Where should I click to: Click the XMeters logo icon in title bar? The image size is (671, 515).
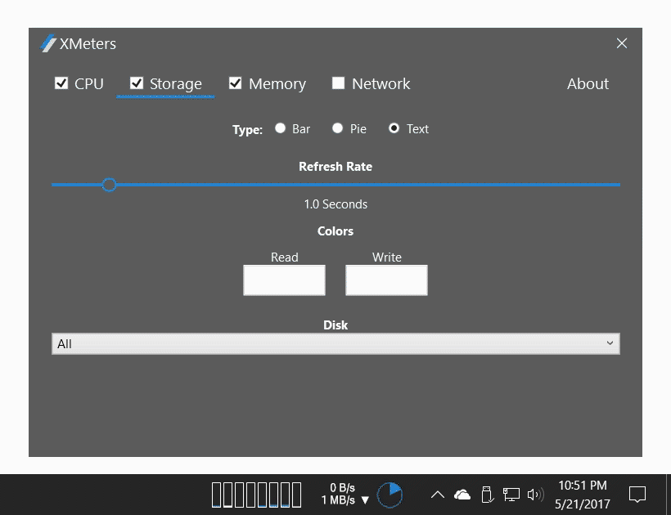point(48,43)
